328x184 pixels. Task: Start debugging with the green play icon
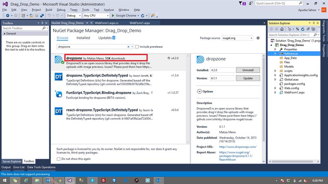pos(113,15)
